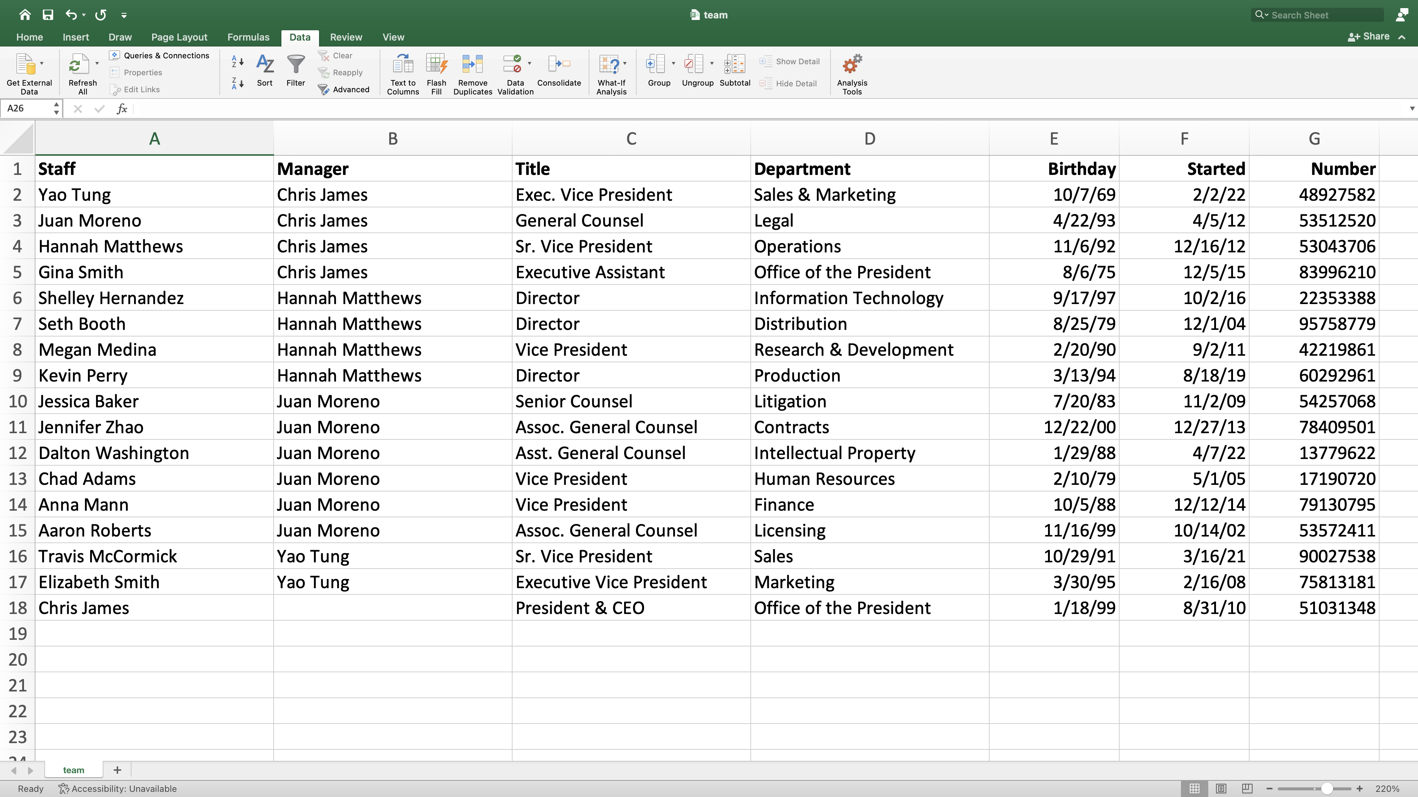Click the Subtotal icon
Image resolution: width=1418 pixels, height=797 pixels.
point(735,64)
